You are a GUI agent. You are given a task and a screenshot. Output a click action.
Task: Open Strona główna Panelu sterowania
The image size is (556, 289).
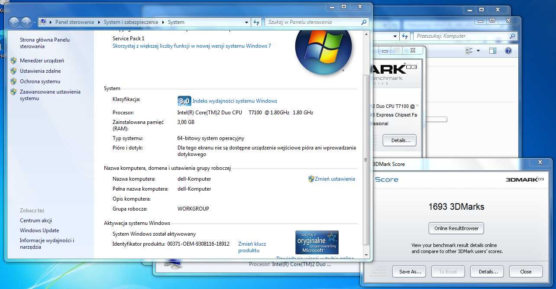[45, 43]
